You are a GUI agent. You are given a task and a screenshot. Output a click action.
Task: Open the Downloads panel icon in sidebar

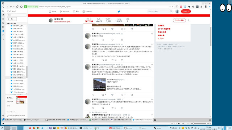3,15
